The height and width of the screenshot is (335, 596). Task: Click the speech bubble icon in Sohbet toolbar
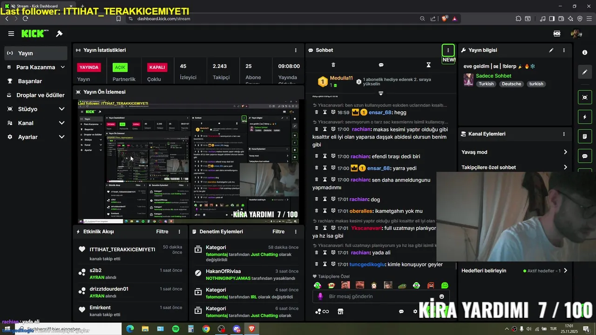[381, 65]
